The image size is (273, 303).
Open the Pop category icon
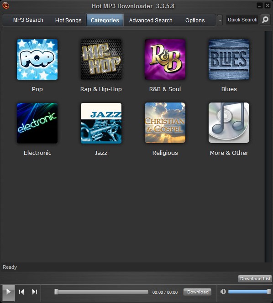[37, 60]
